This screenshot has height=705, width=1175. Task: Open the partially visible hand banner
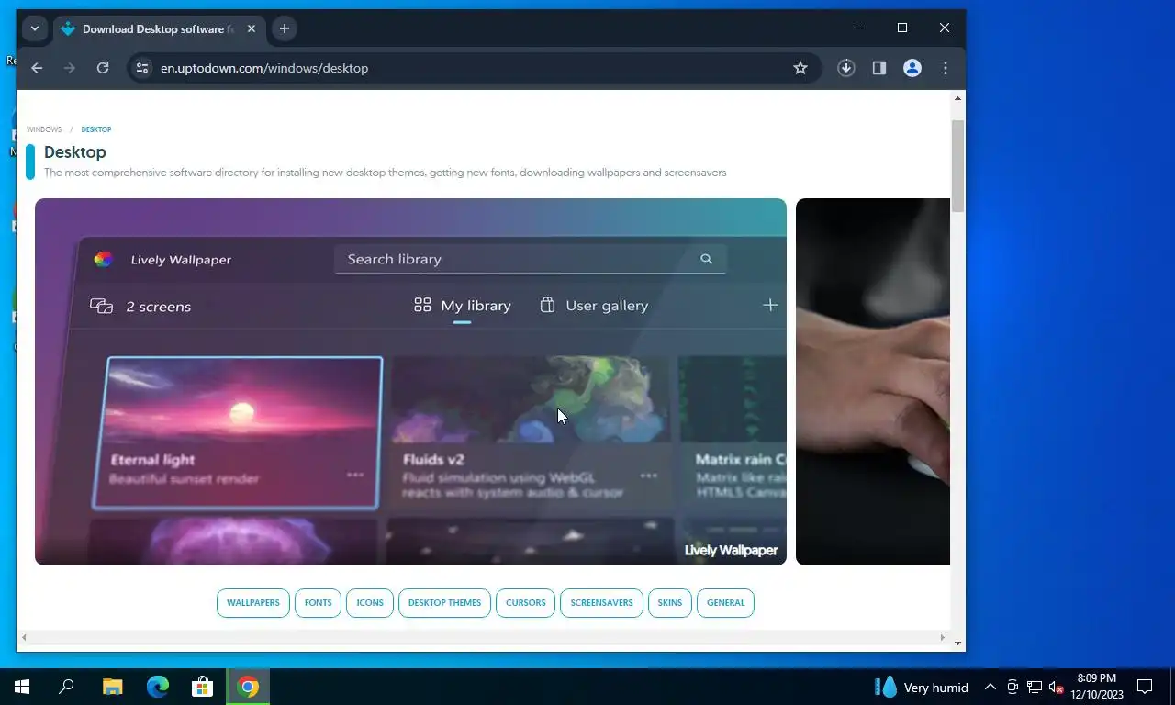point(873,382)
